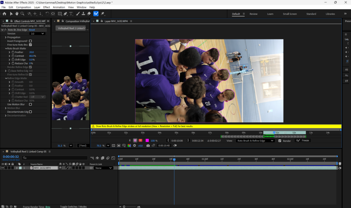
Task: Pick the Zoom magnifier tool
Action: [22, 14]
